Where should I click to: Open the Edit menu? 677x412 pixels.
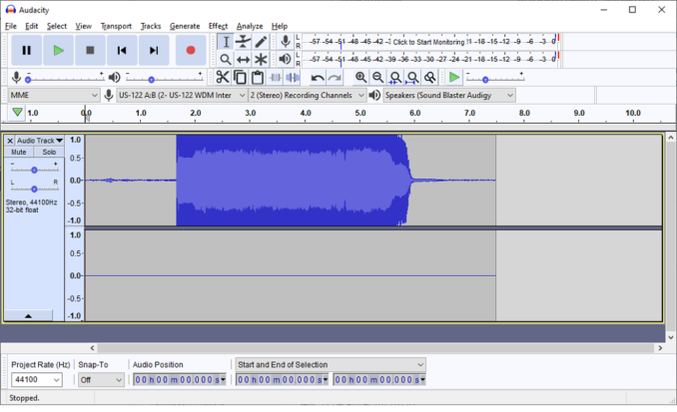click(x=32, y=26)
